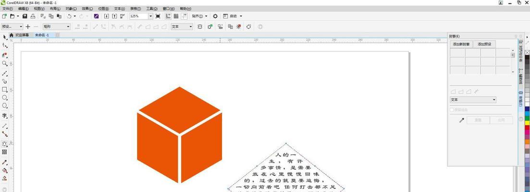
Task: Select the Ellipse tool
Action: point(4,97)
